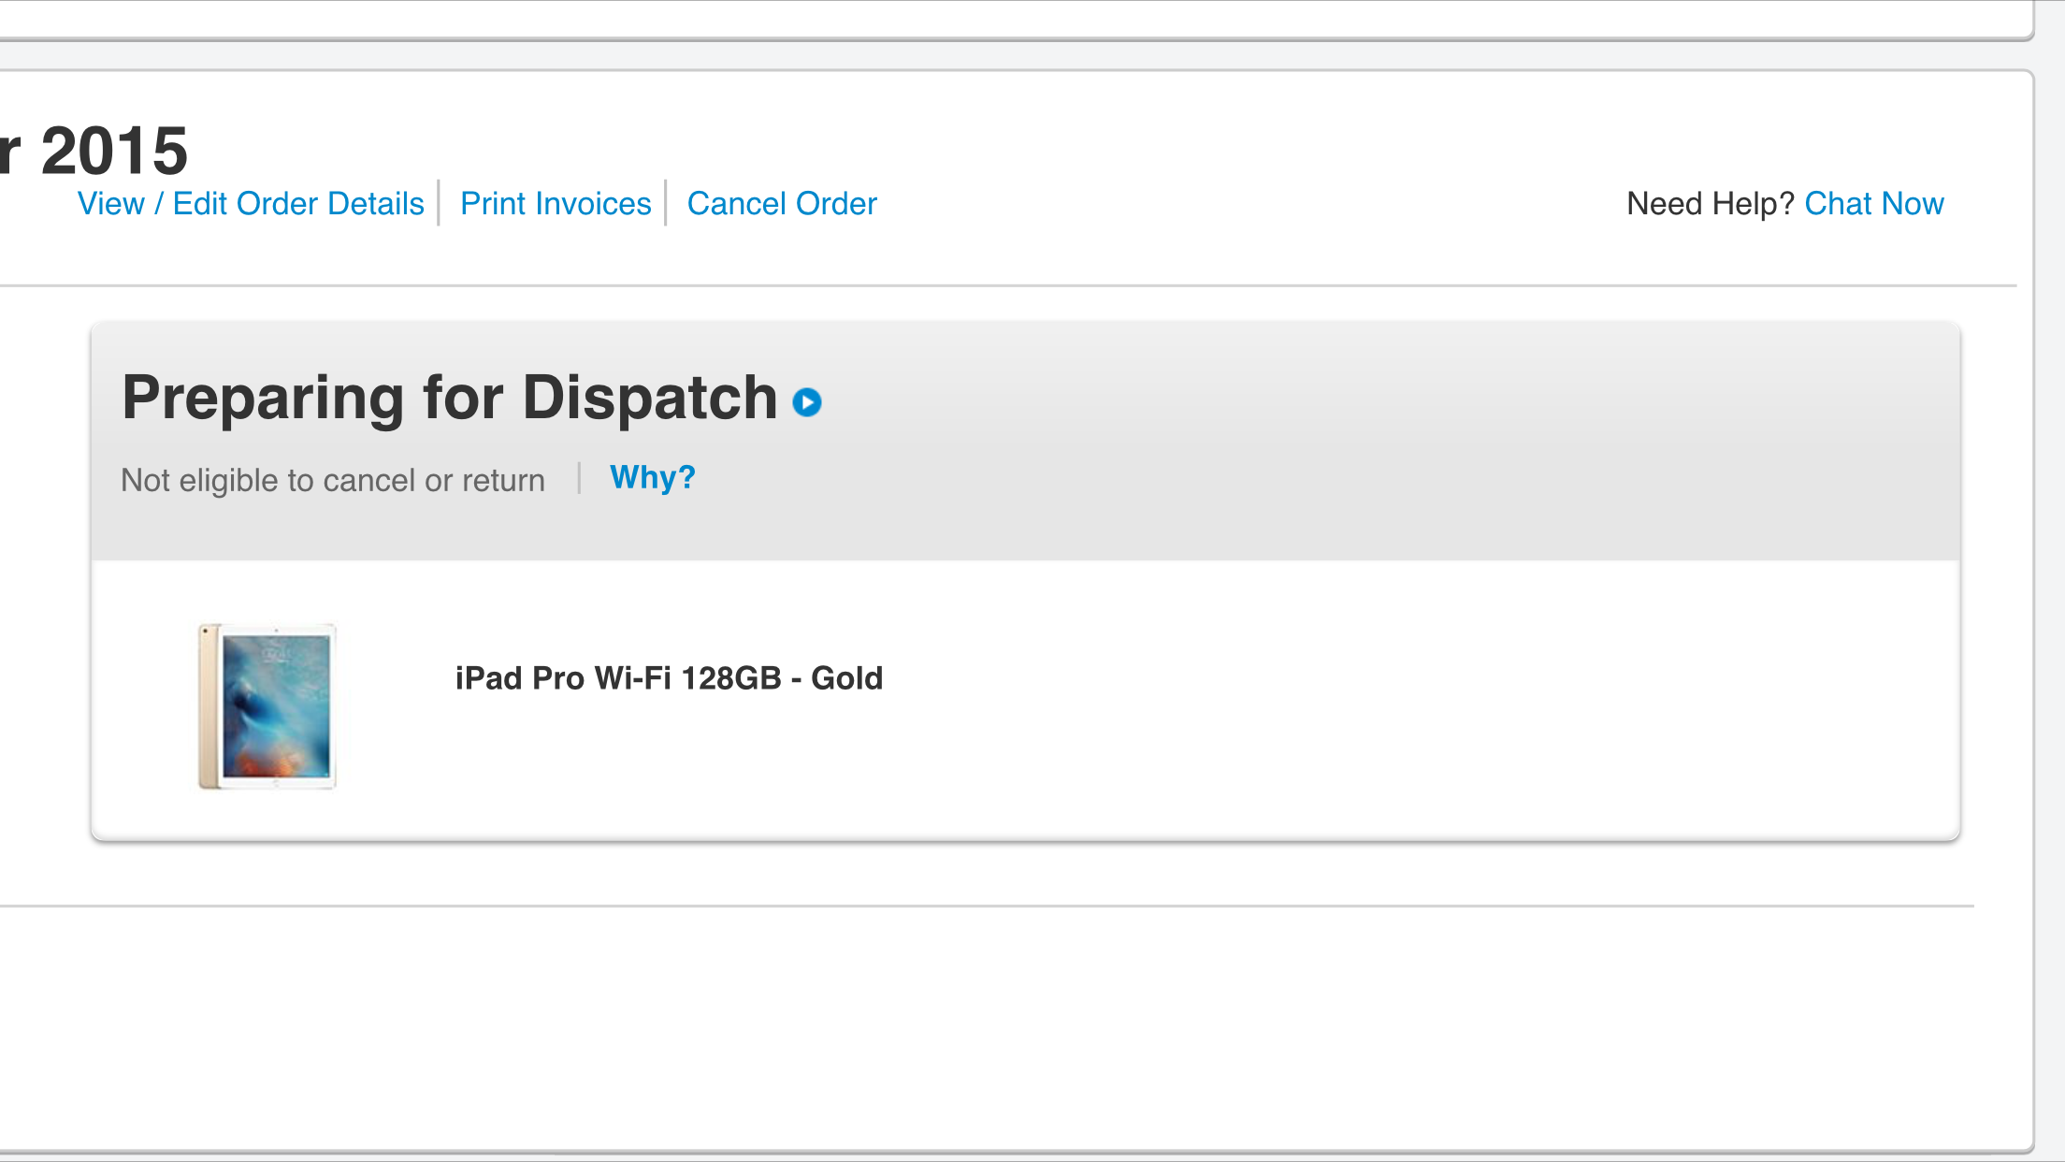
Task: Click divider between View/Edit Details and Print Invoices
Action: (x=439, y=203)
